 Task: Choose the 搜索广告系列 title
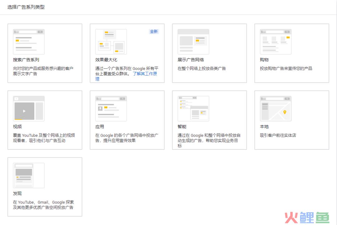click(26, 60)
